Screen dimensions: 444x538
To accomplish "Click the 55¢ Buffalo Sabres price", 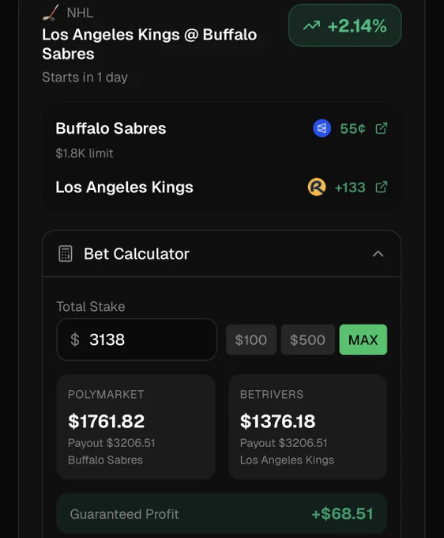I will coord(352,129).
